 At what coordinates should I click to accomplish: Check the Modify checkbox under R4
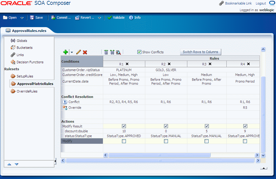tap(245, 141)
